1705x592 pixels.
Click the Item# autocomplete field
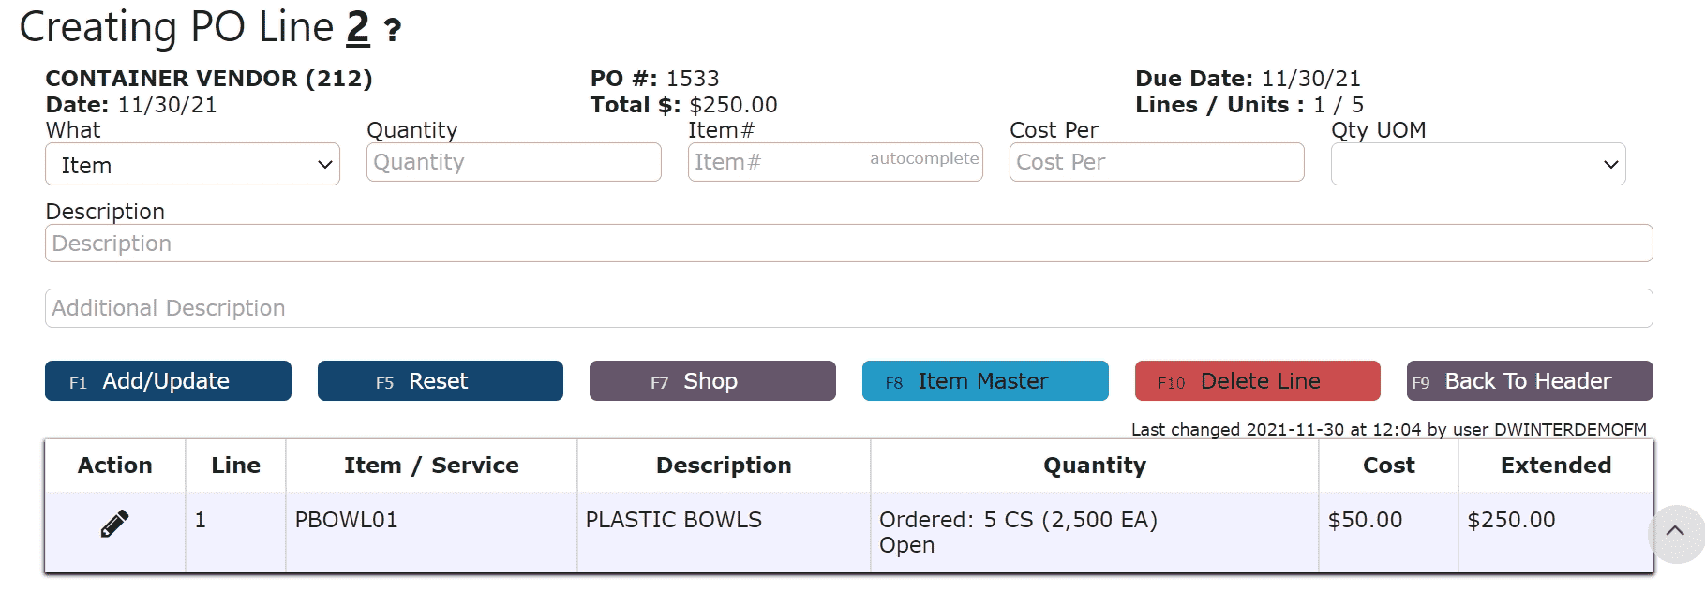point(835,162)
